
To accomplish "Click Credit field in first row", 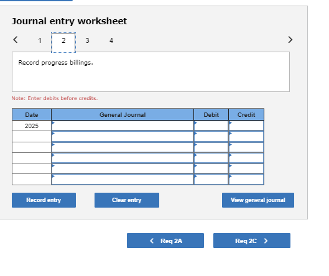I will tap(246, 126).
